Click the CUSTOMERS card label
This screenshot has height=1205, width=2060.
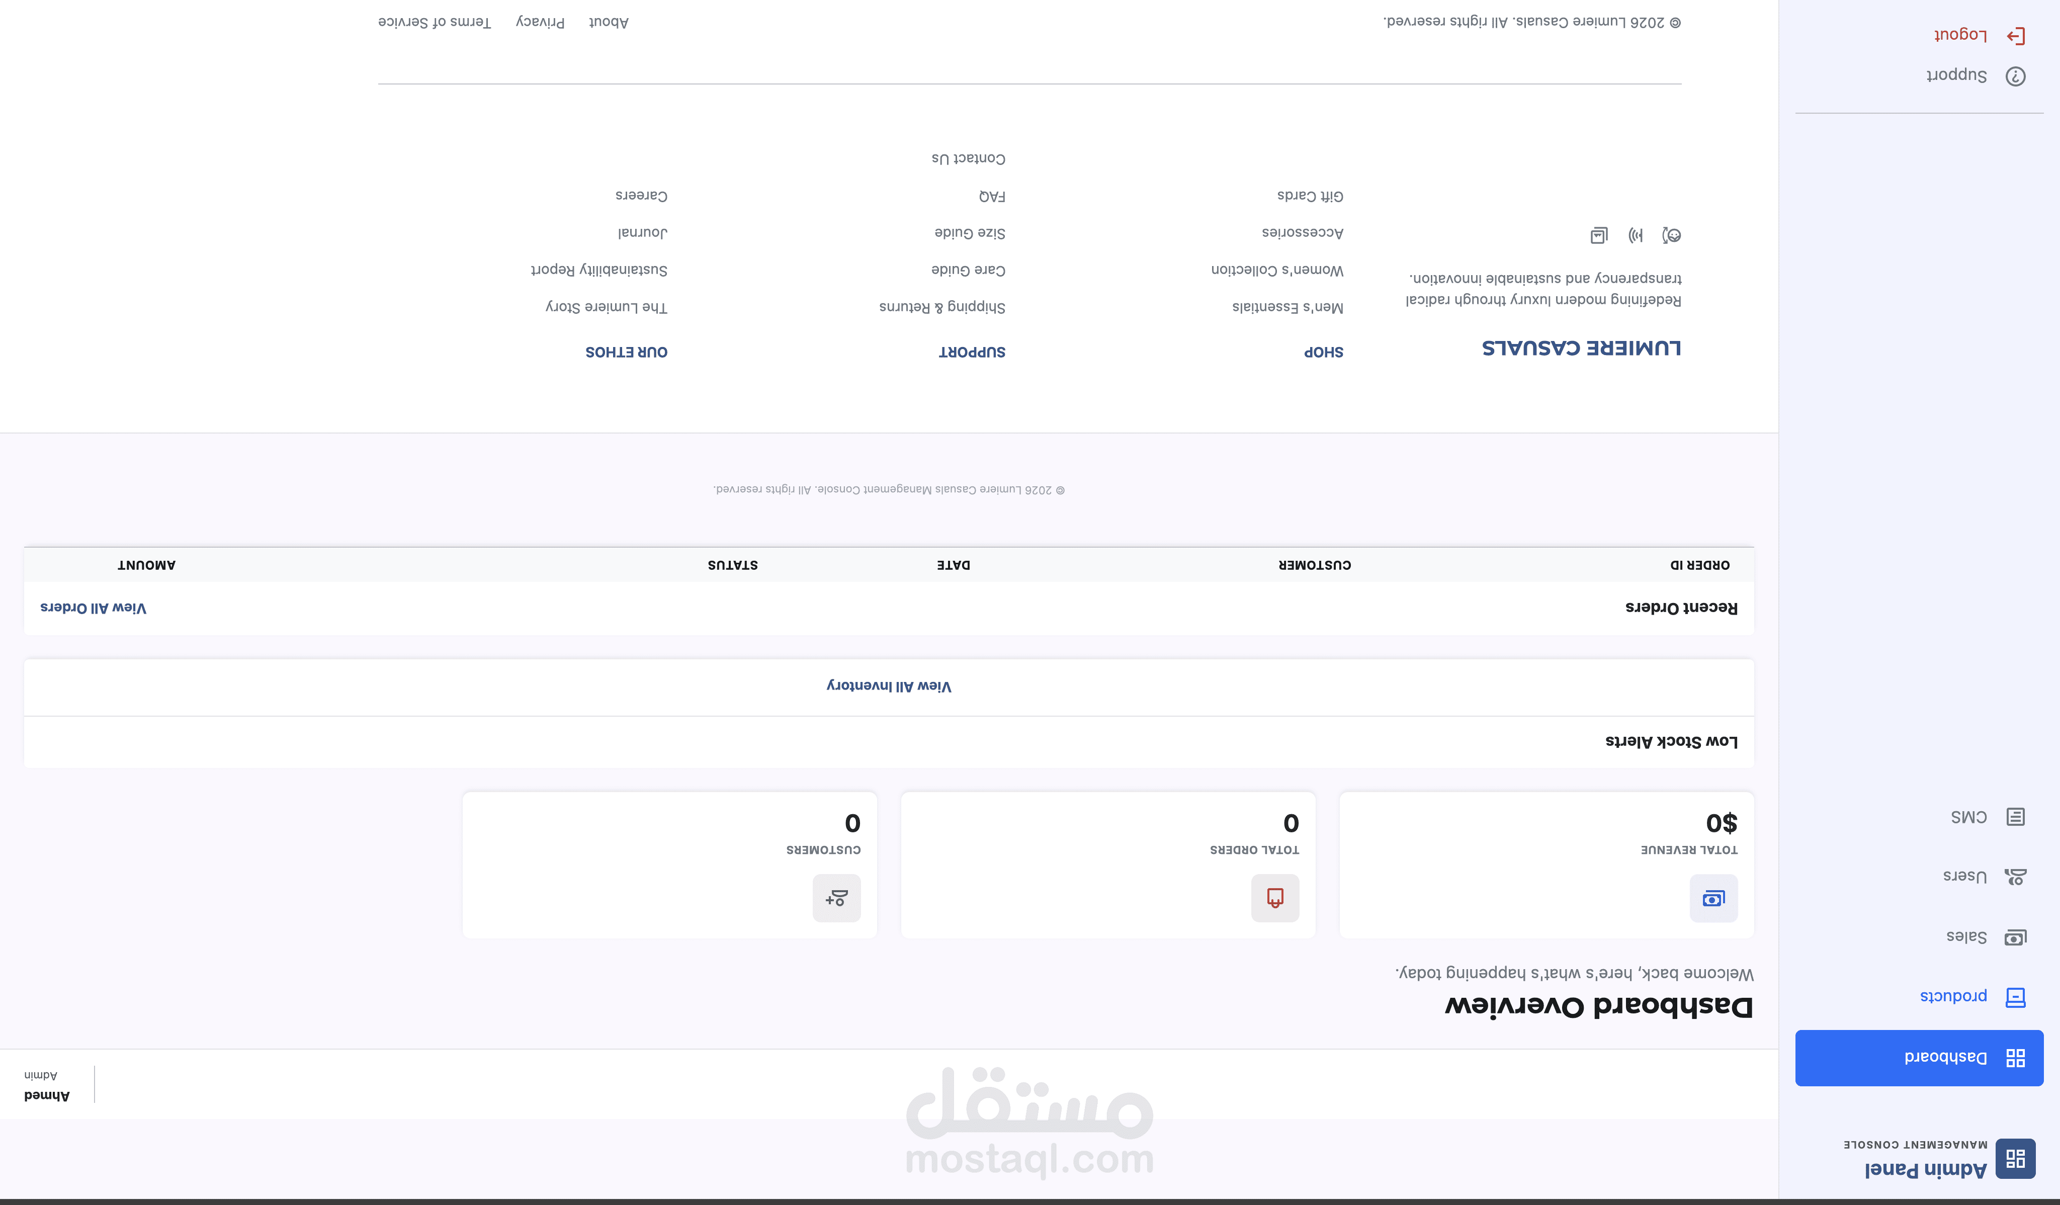pyautogui.click(x=823, y=850)
